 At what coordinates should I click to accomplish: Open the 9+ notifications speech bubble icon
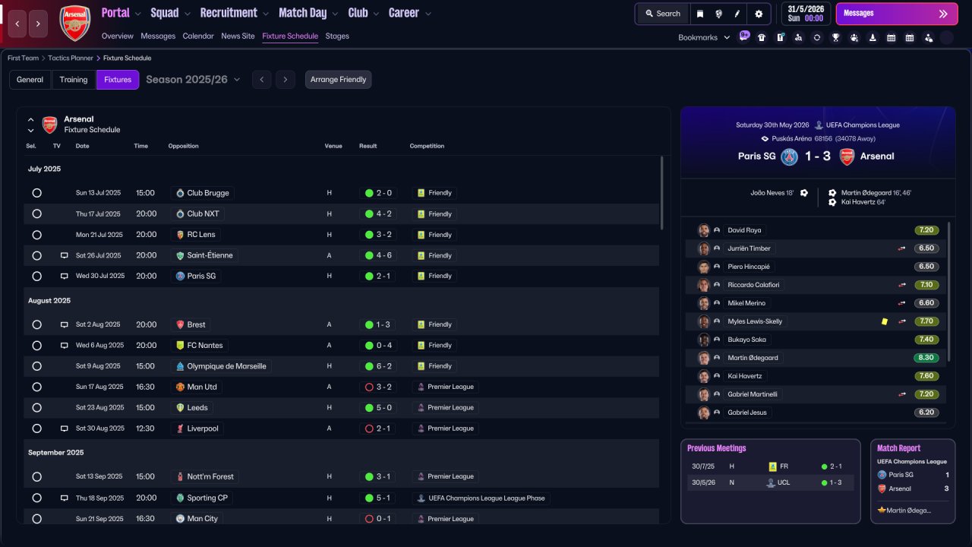pos(744,36)
